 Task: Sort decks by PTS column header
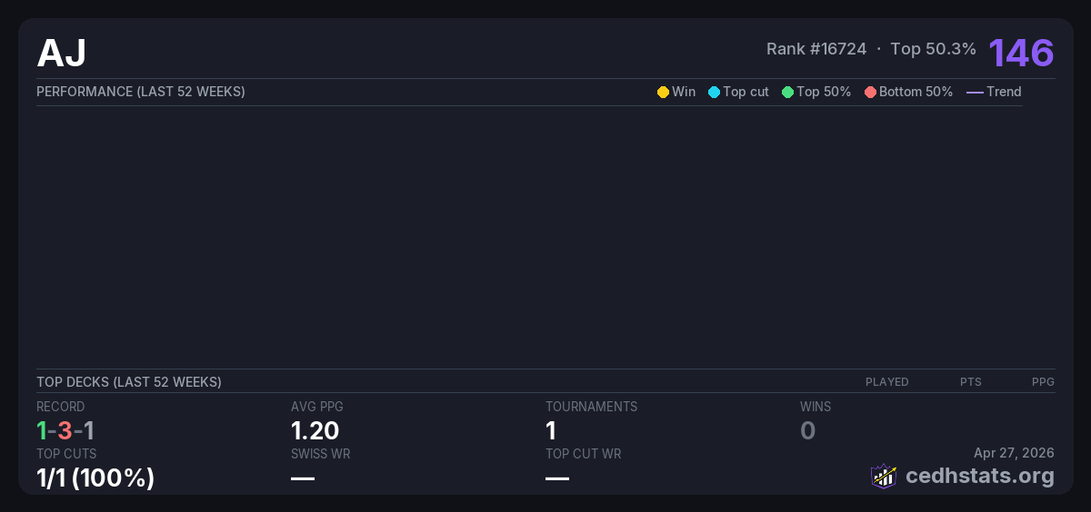tap(970, 382)
